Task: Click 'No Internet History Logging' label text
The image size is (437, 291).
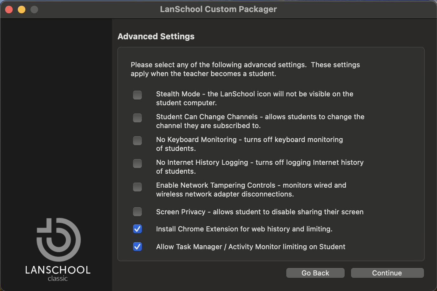Action: coord(260,167)
